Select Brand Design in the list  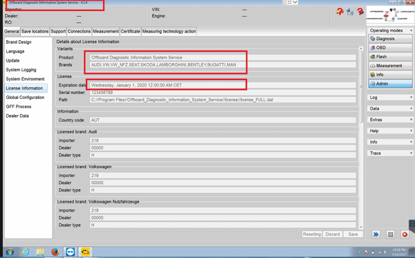pyautogui.click(x=19, y=42)
